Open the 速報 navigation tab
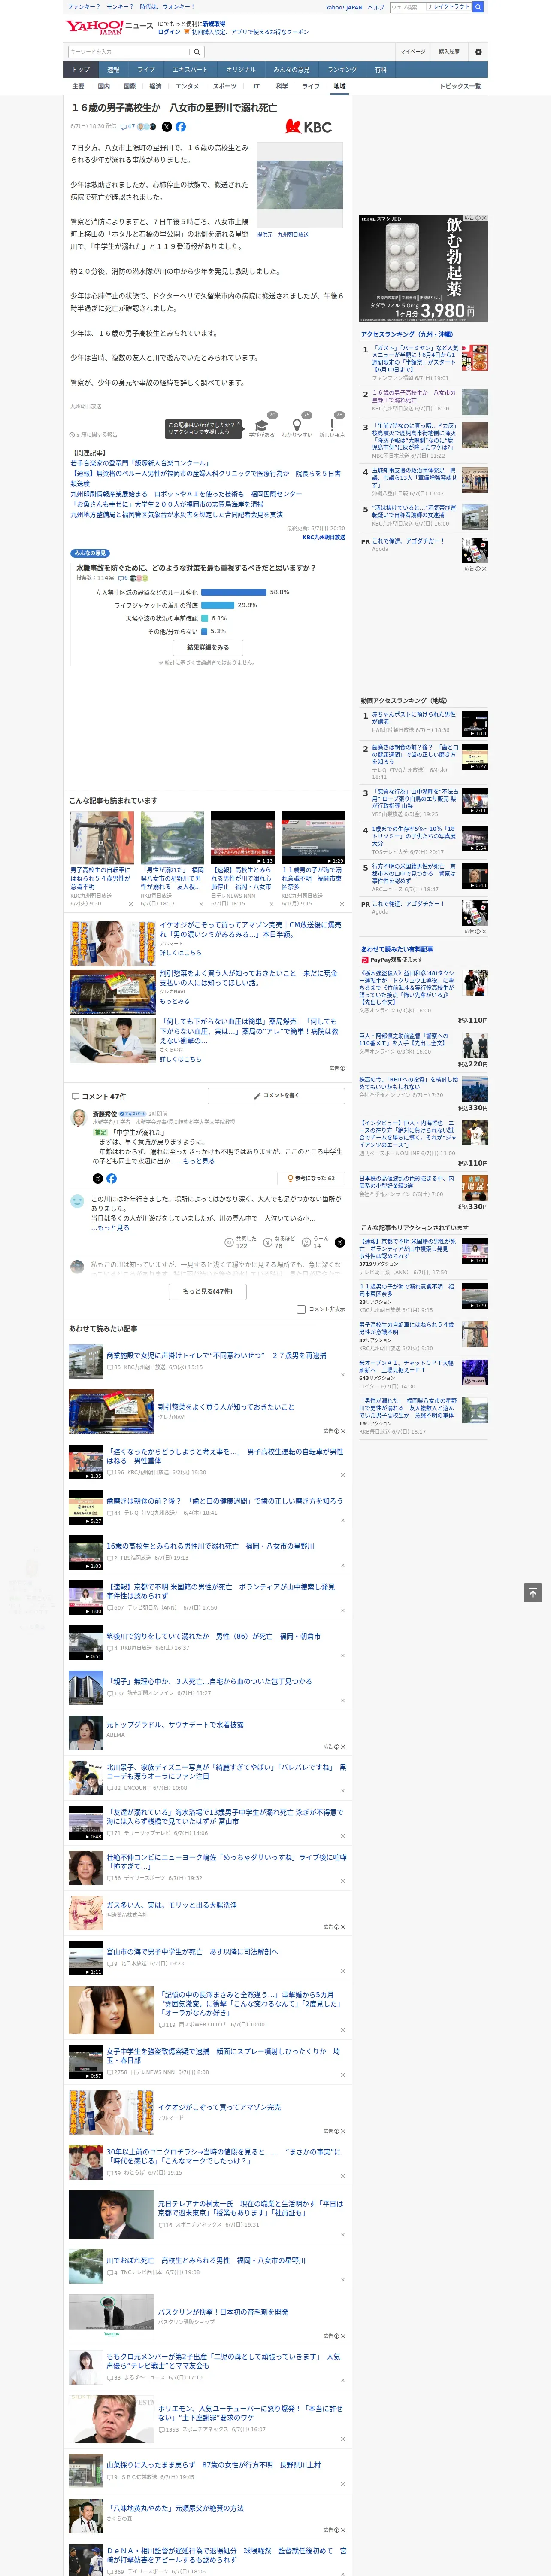This screenshot has height=2576, width=551. (x=113, y=70)
